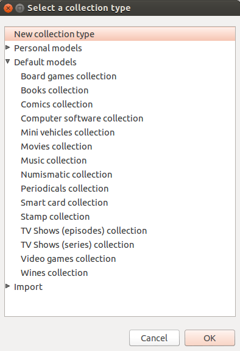Select Smart card collection

click(65, 203)
